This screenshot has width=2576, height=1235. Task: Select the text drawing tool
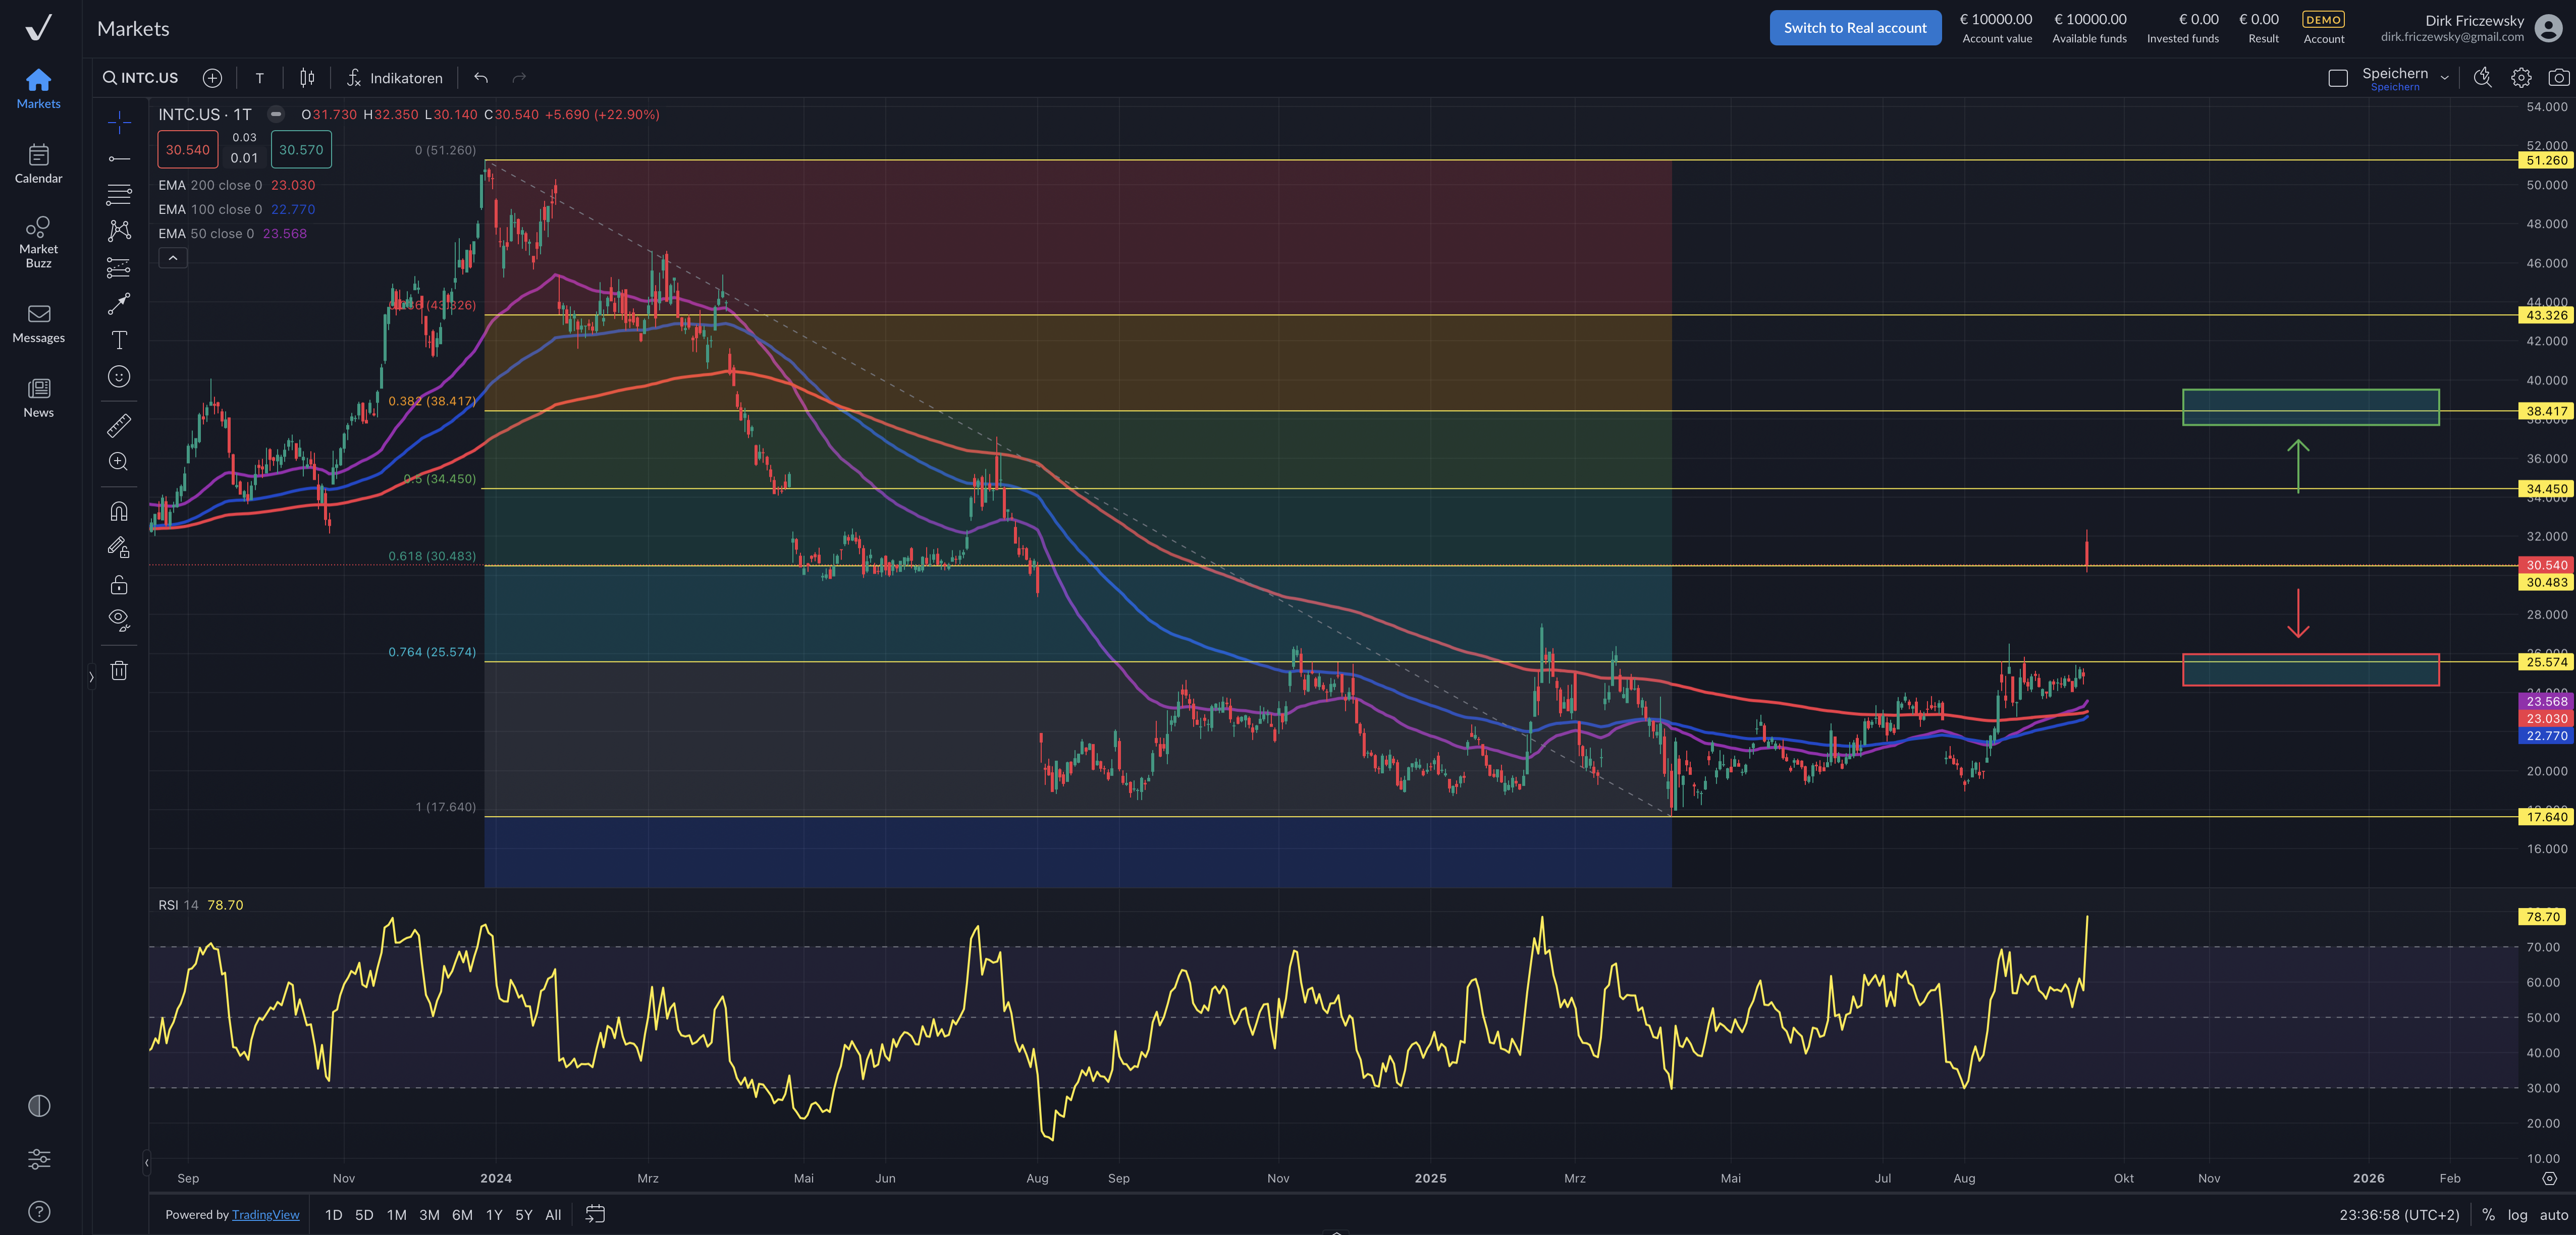[119, 341]
